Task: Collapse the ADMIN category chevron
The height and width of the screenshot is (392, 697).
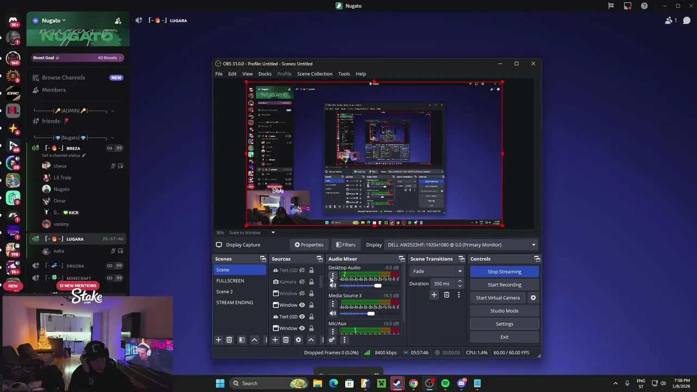Action: click(112, 111)
